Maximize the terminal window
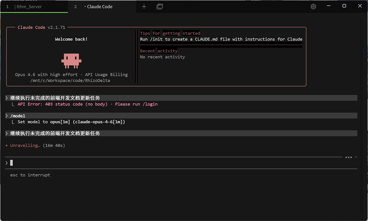This screenshot has width=368, height=221. click(x=344, y=6)
